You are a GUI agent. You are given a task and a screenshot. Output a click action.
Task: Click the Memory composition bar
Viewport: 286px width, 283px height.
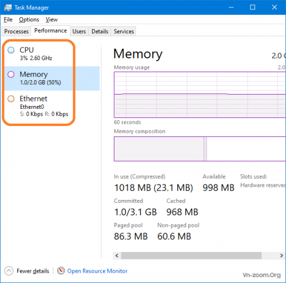200,149
